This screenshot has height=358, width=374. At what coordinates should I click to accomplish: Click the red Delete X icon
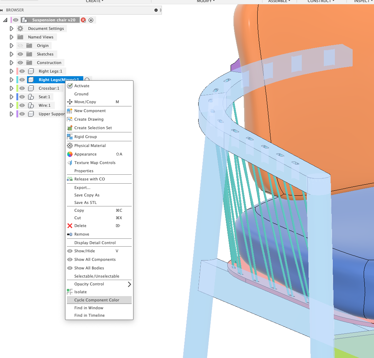(70, 226)
